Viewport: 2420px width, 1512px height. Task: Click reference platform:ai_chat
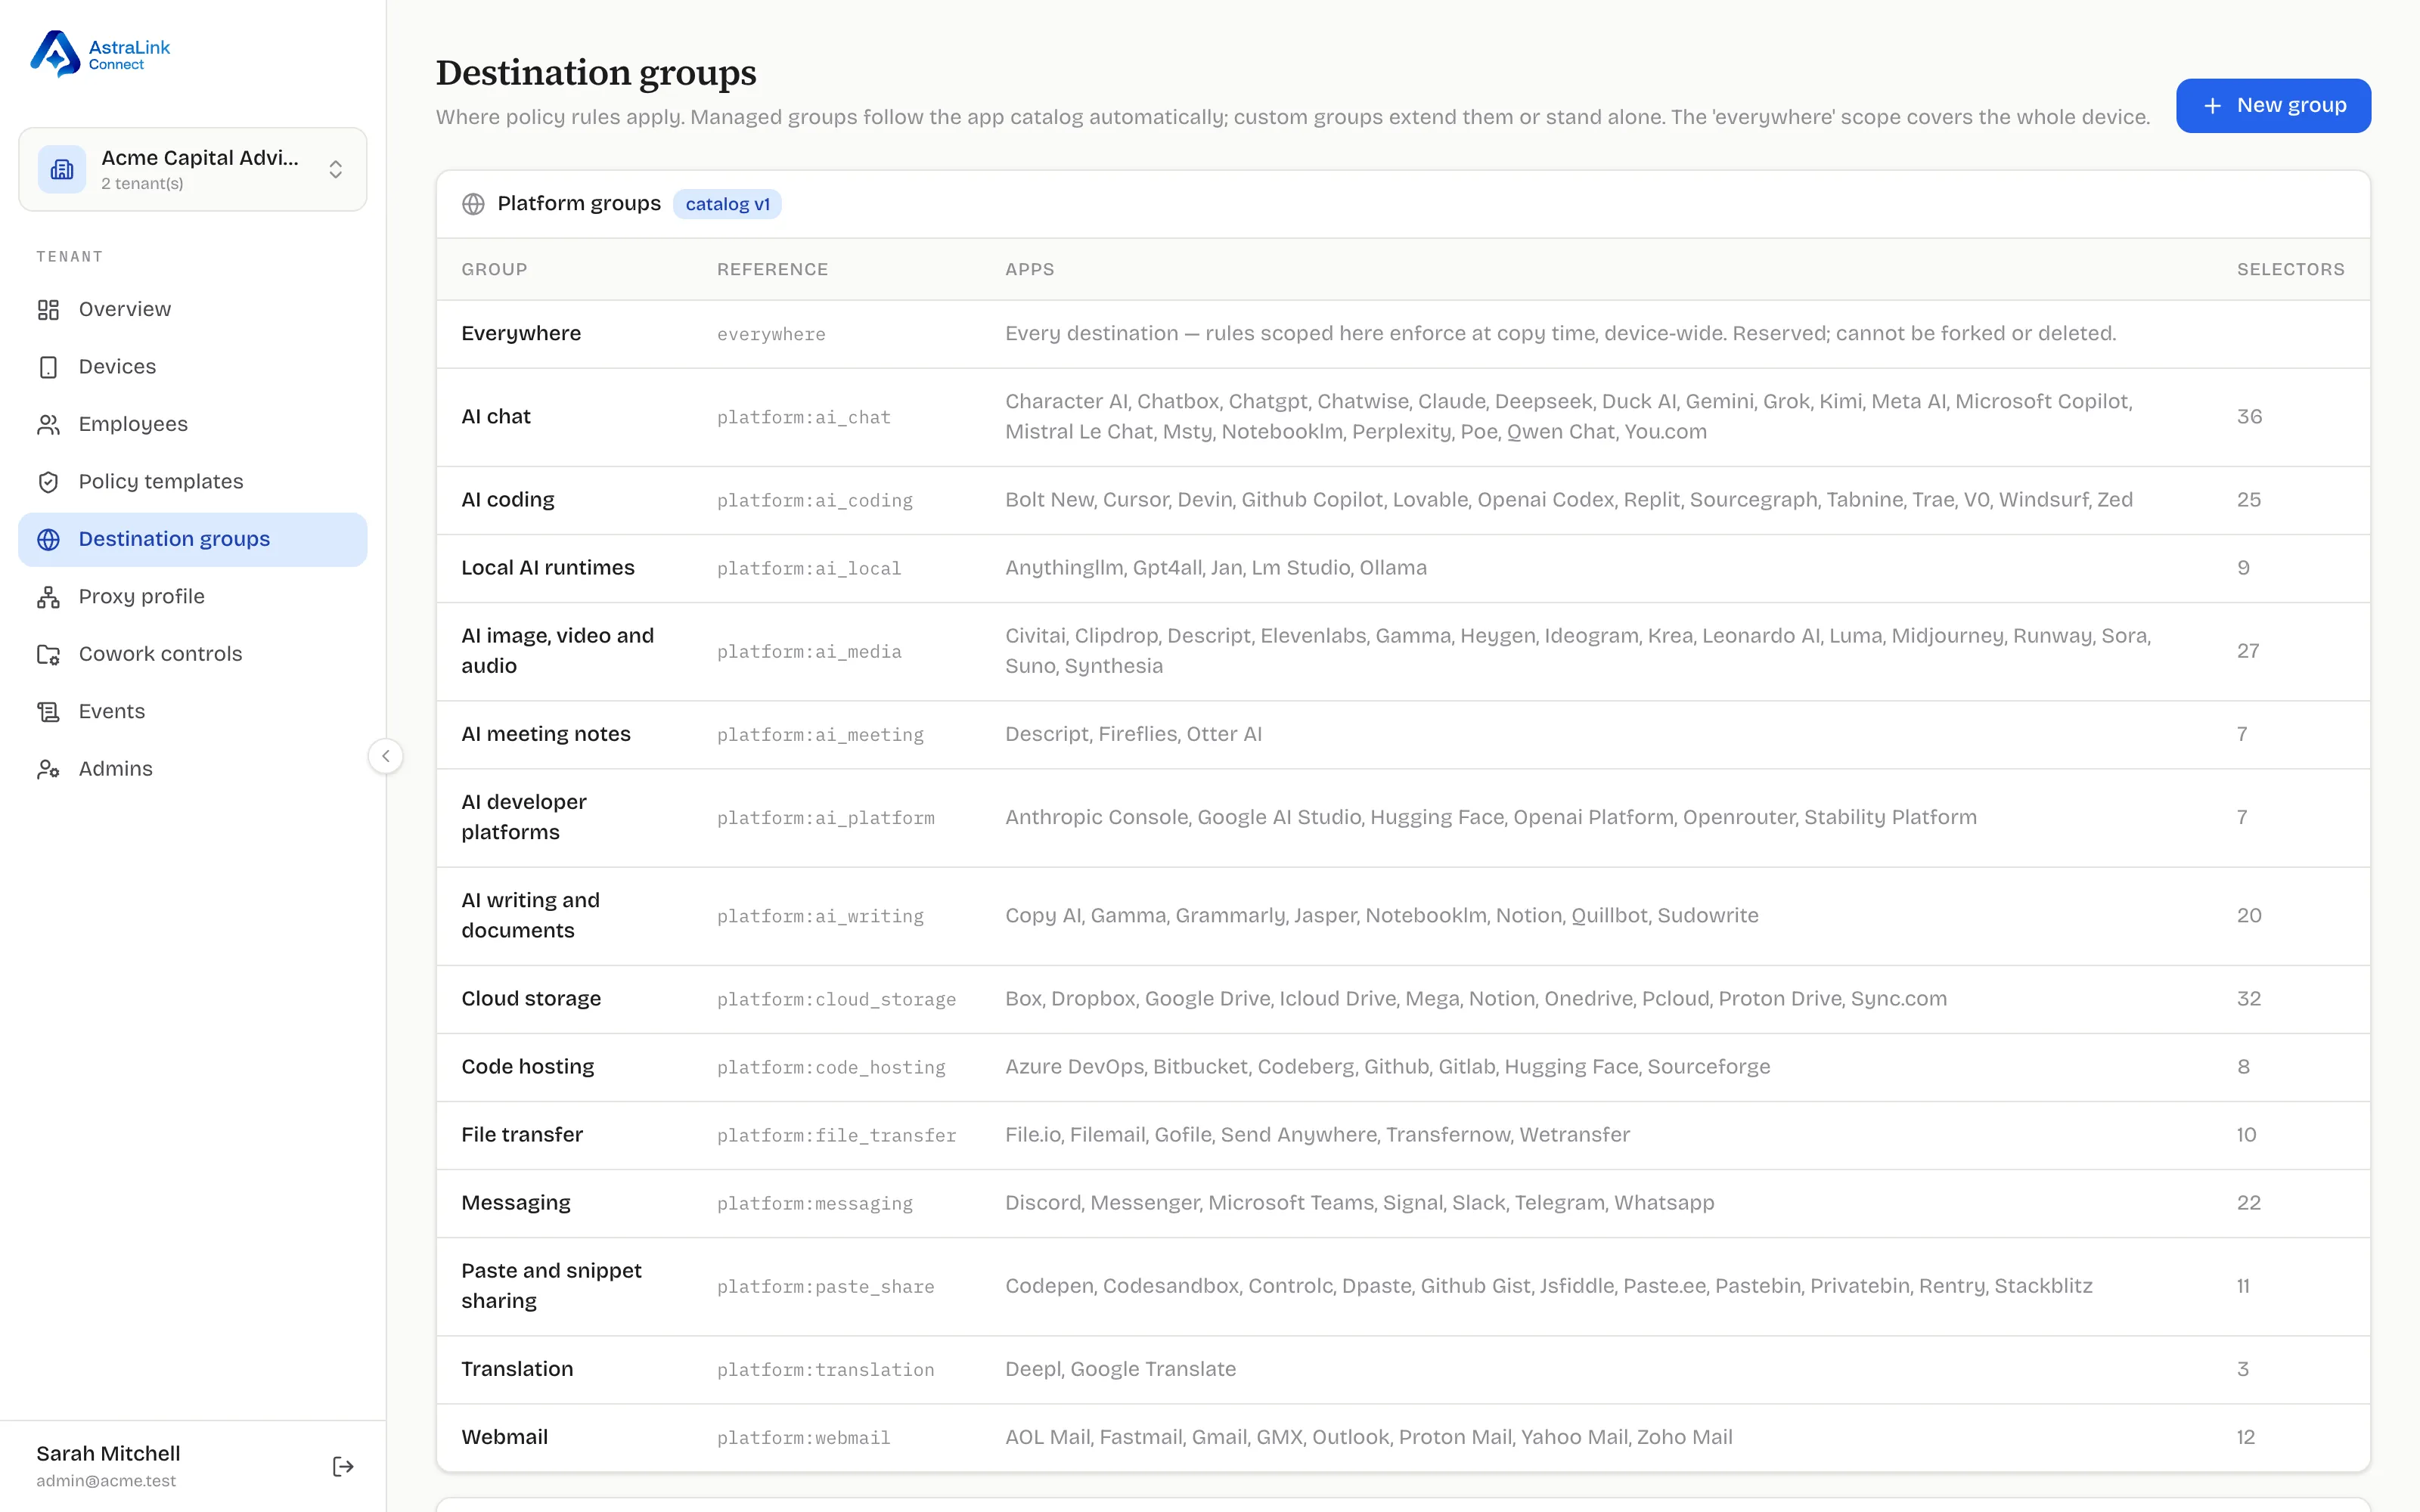(803, 417)
